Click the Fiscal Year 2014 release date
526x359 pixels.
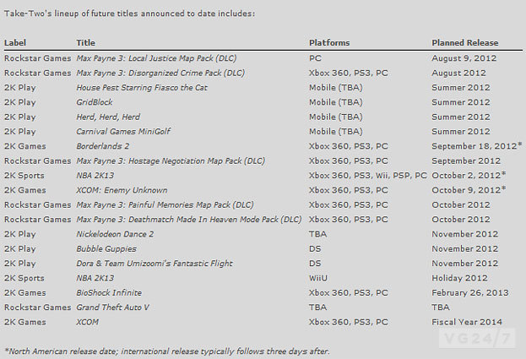pos(467,322)
